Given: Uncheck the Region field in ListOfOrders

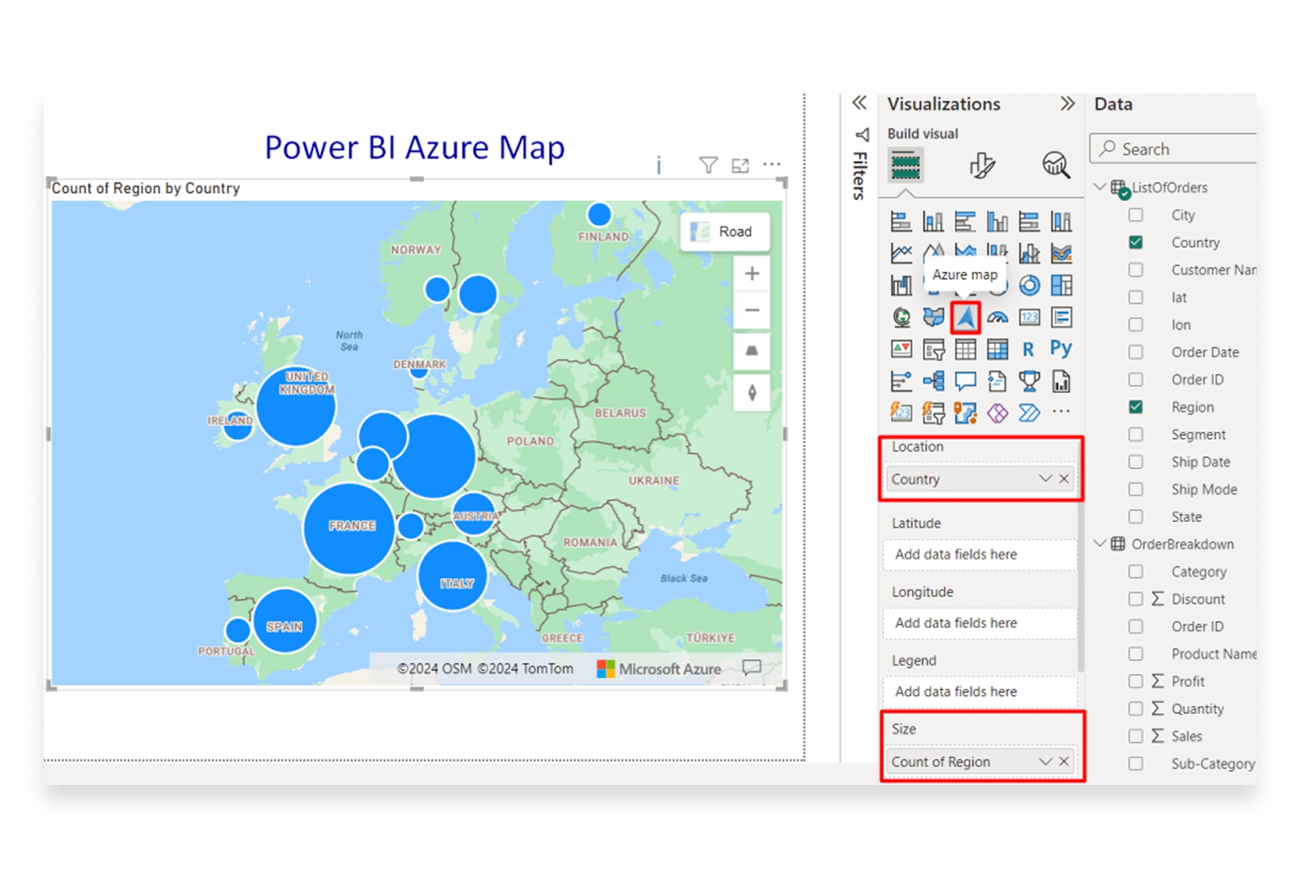Looking at the screenshot, I should point(1136,407).
